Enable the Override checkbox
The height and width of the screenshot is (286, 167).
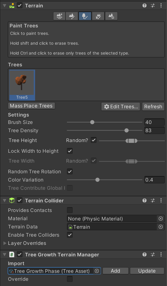[x=70, y=279]
